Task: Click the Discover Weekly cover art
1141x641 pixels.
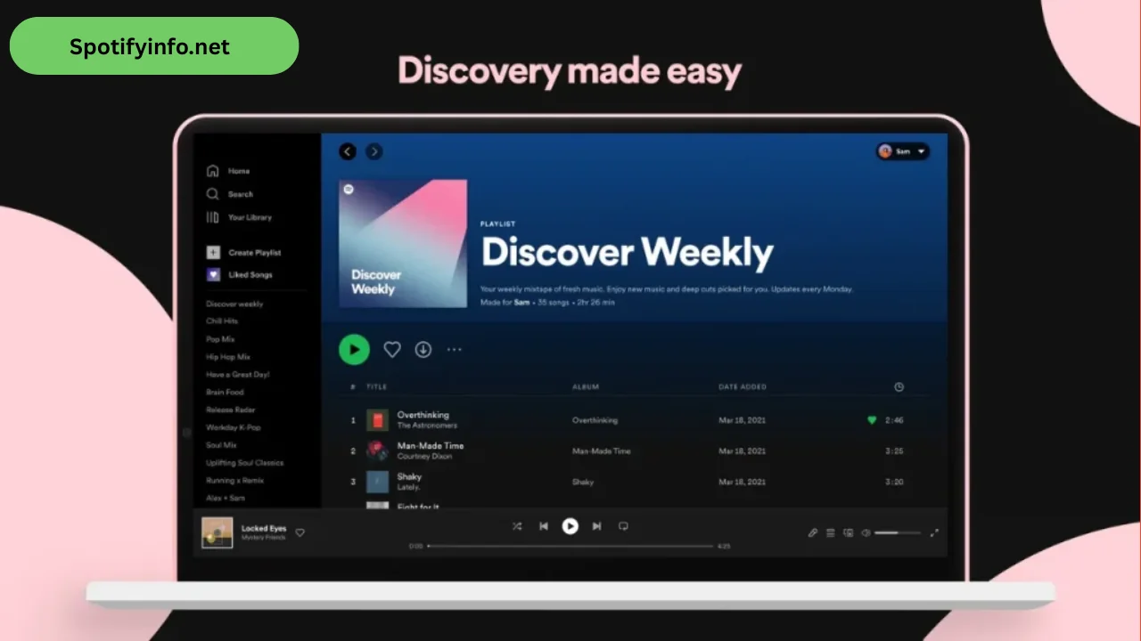Action: (403, 244)
